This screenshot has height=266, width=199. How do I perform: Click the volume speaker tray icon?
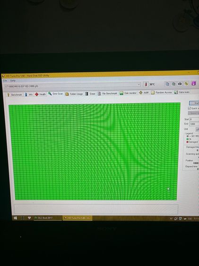coord(190,219)
